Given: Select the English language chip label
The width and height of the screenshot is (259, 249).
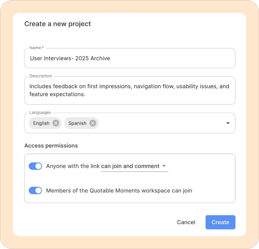Looking at the screenshot, I should tap(41, 123).
